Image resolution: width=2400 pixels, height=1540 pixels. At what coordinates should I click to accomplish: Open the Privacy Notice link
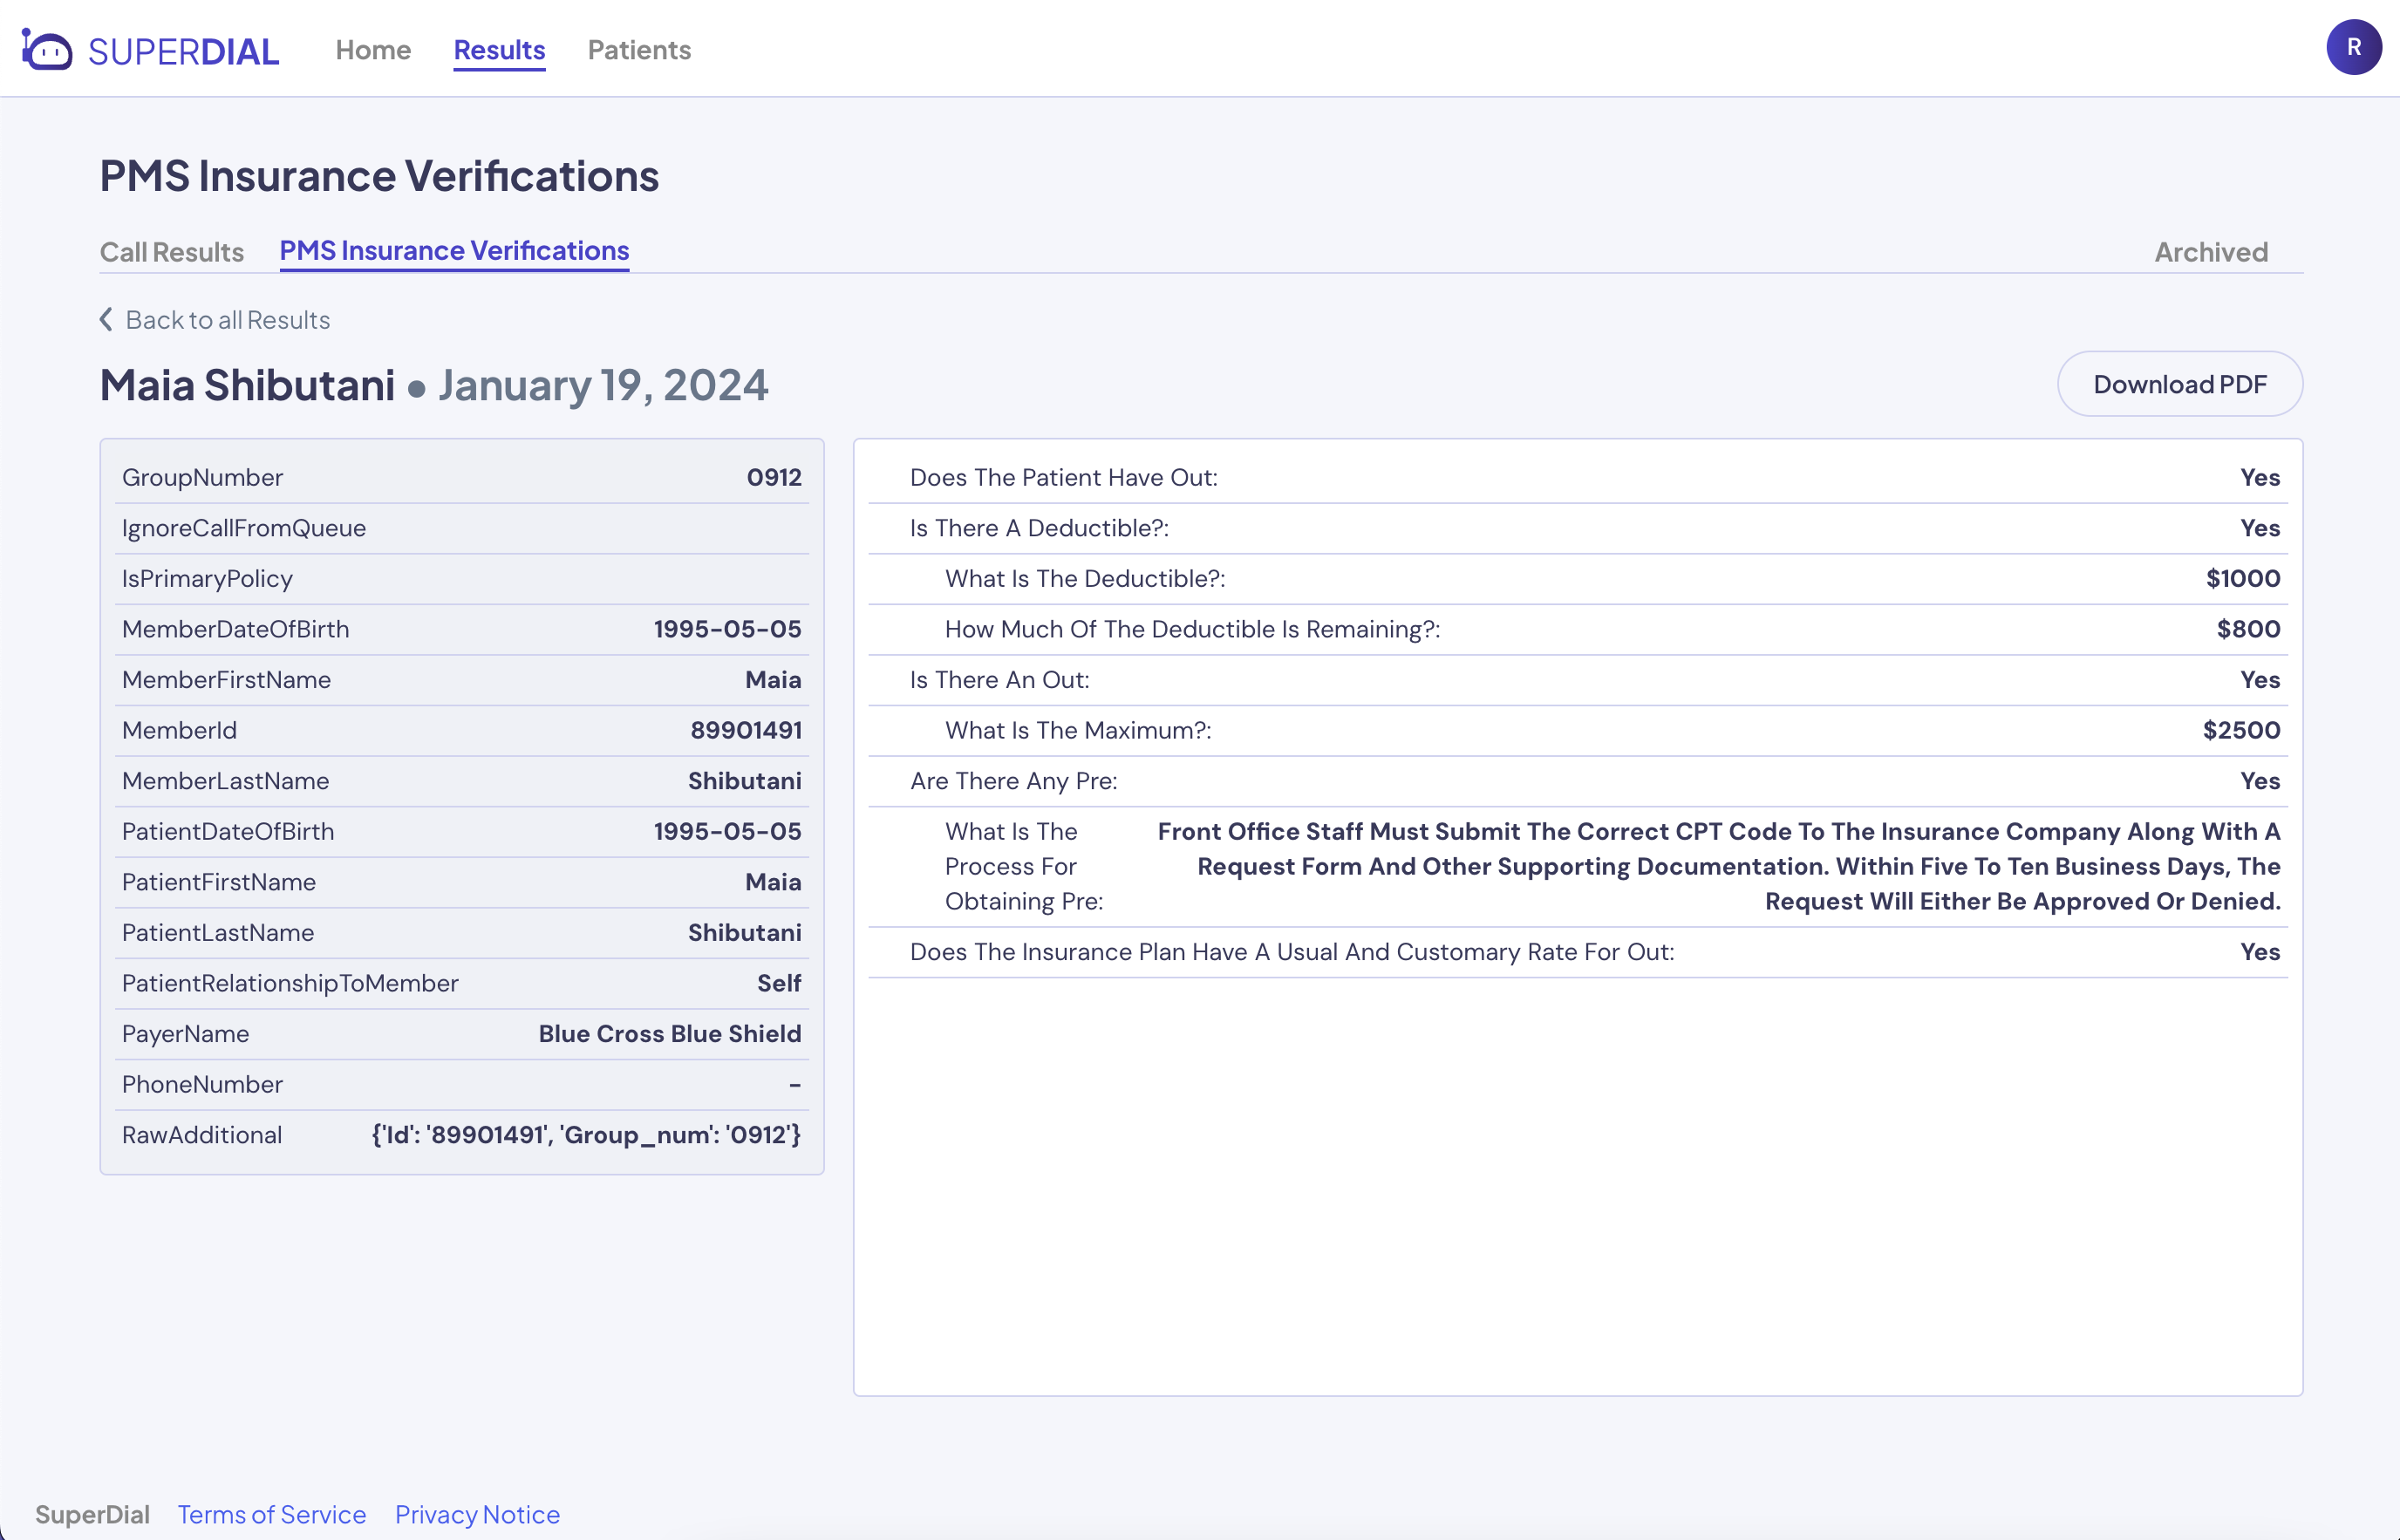click(x=477, y=1514)
